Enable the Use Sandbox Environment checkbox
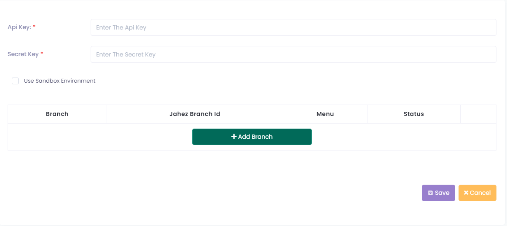Screen dimensions: 507x226 (15, 81)
